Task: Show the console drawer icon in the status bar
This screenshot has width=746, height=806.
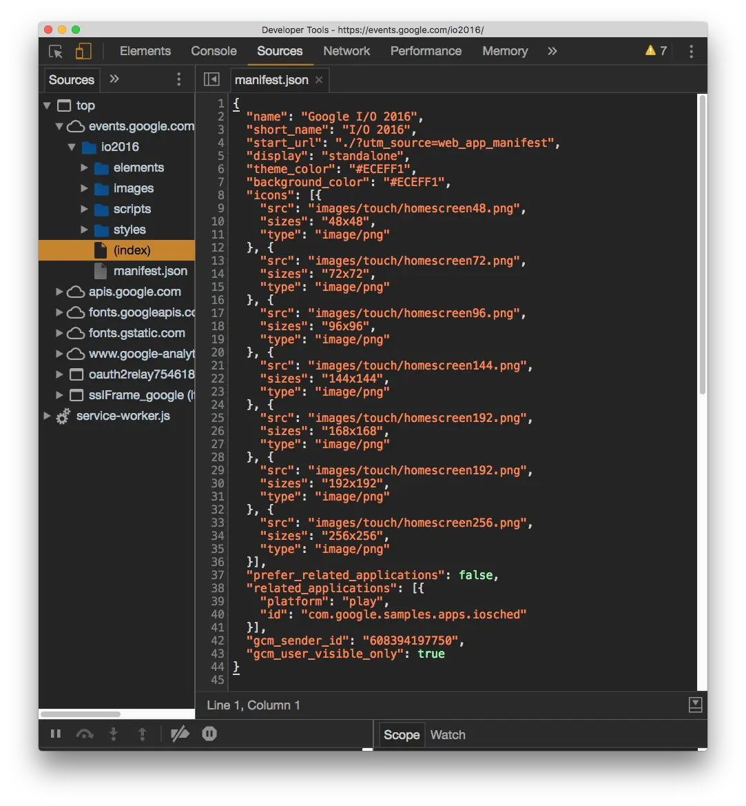Action: tap(695, 705)
